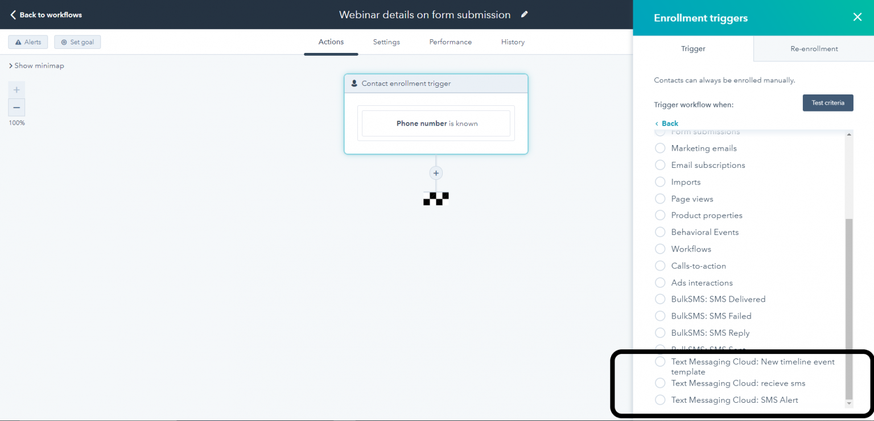Open the Performance tab
Viewport: 874px width, 421px height.
450,42
